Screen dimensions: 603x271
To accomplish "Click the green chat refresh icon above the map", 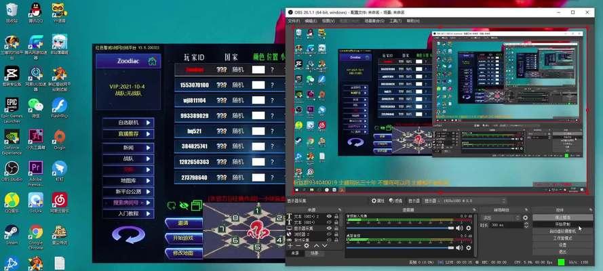I will click(x=171, y=205).
